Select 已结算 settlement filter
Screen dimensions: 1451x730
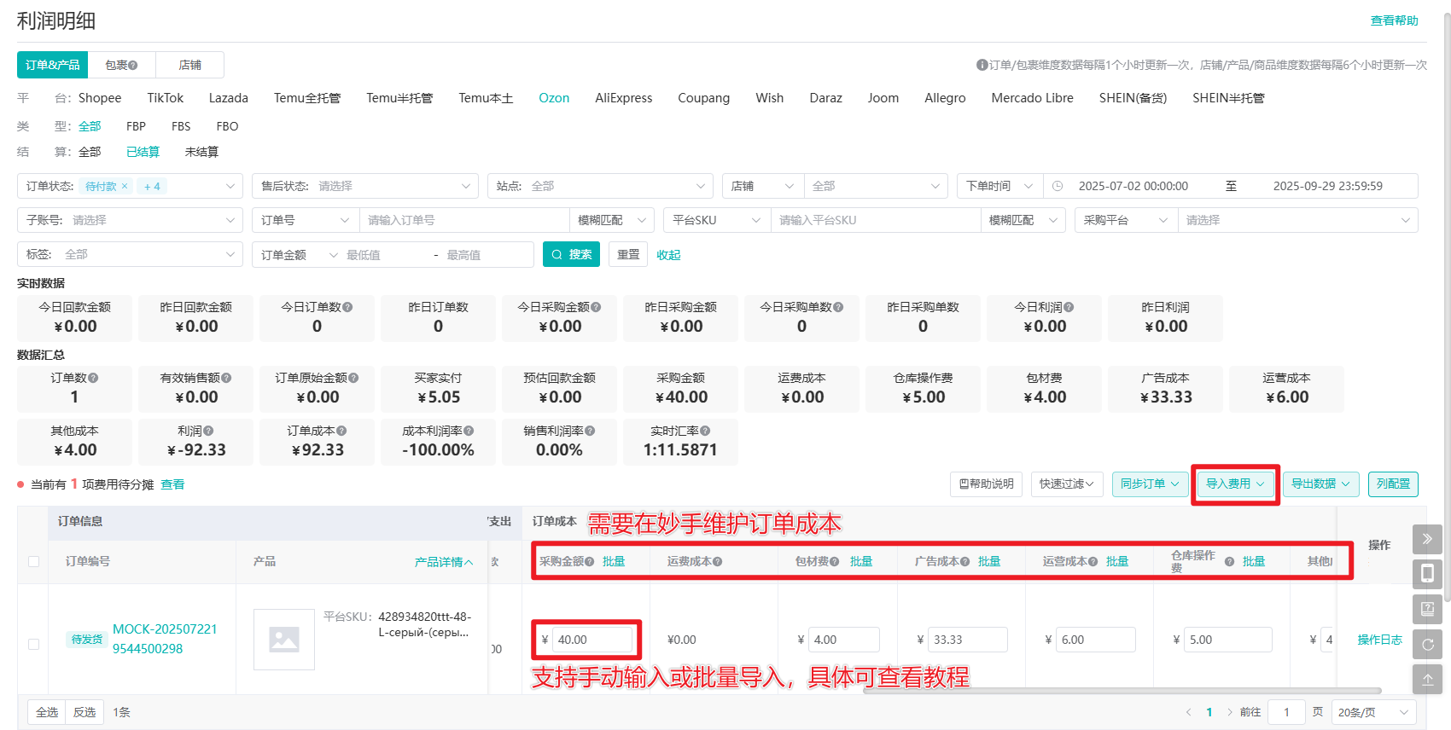143,152
